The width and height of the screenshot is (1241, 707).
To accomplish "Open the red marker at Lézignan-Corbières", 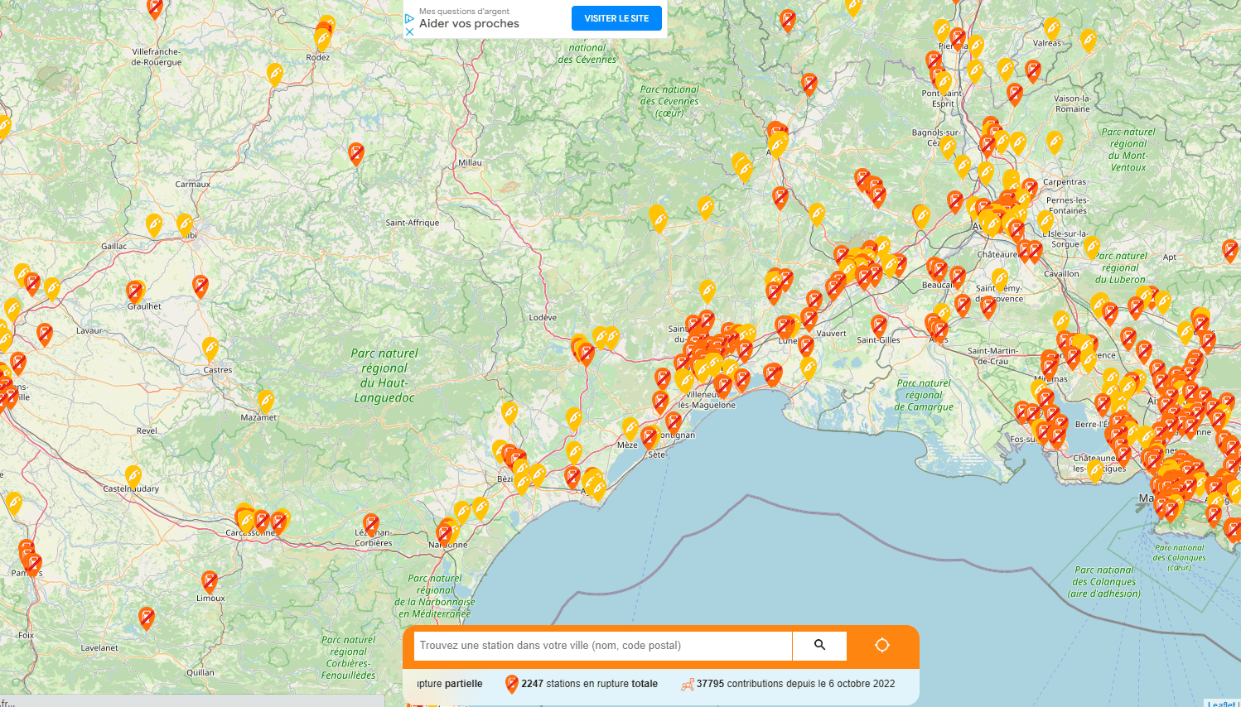I will point(371,523).
